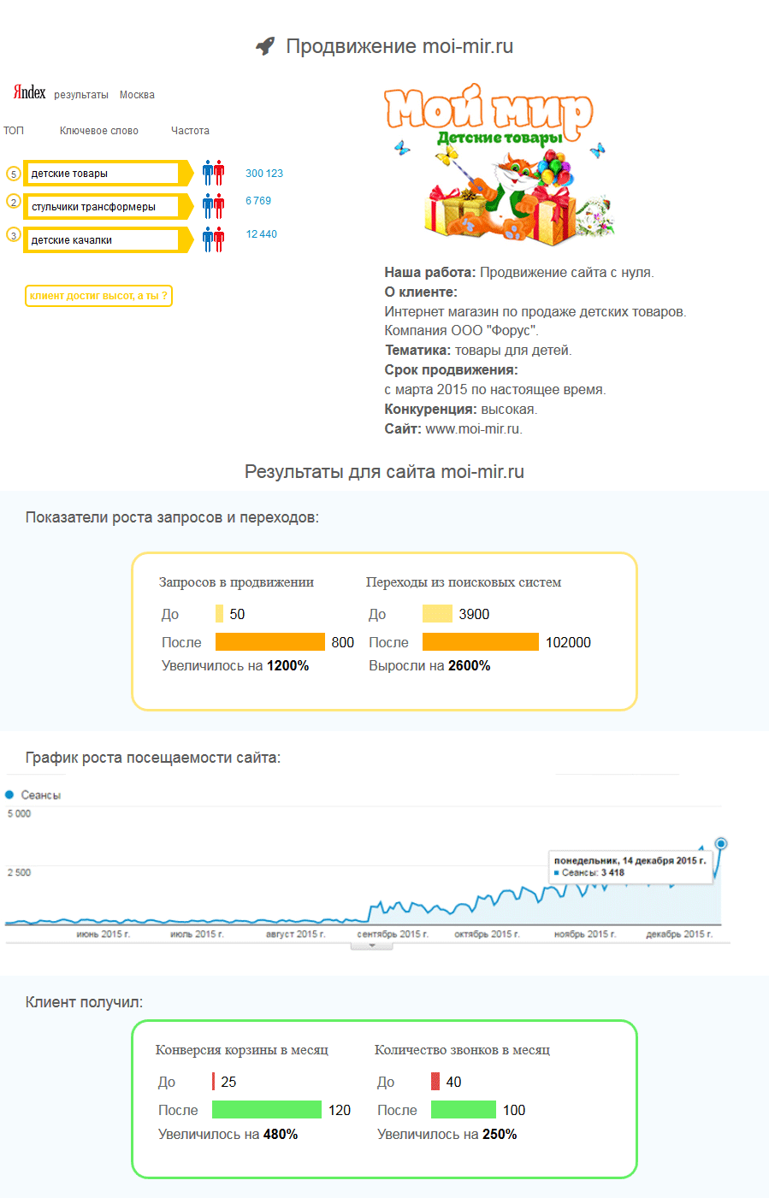Click people icon beside 'детские качалки'
This screenshot has height=1198, width=769.
pos(213,239)
